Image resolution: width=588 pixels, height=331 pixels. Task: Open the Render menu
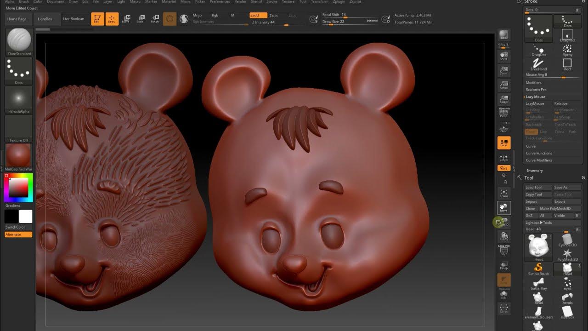(x=240, y=2)
